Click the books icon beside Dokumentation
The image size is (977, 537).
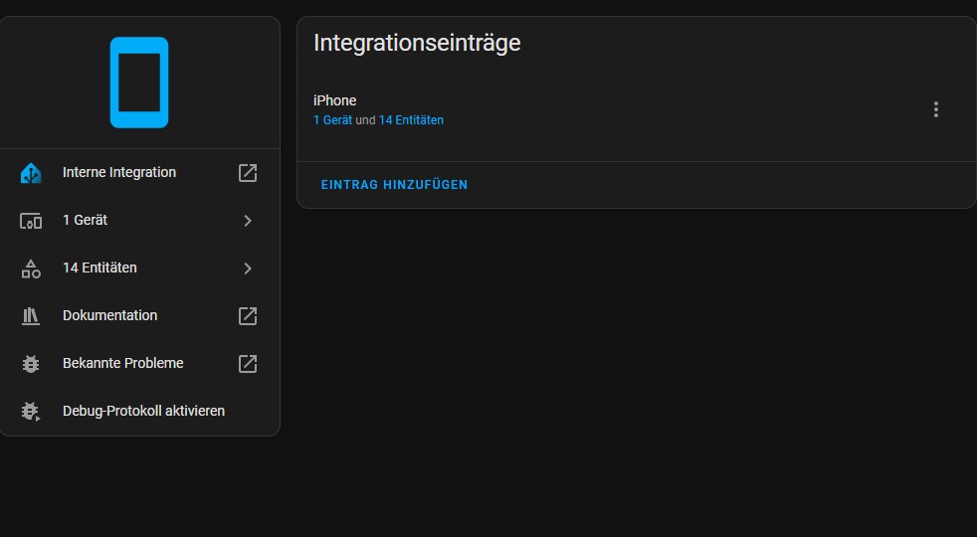tap(31, 316)
